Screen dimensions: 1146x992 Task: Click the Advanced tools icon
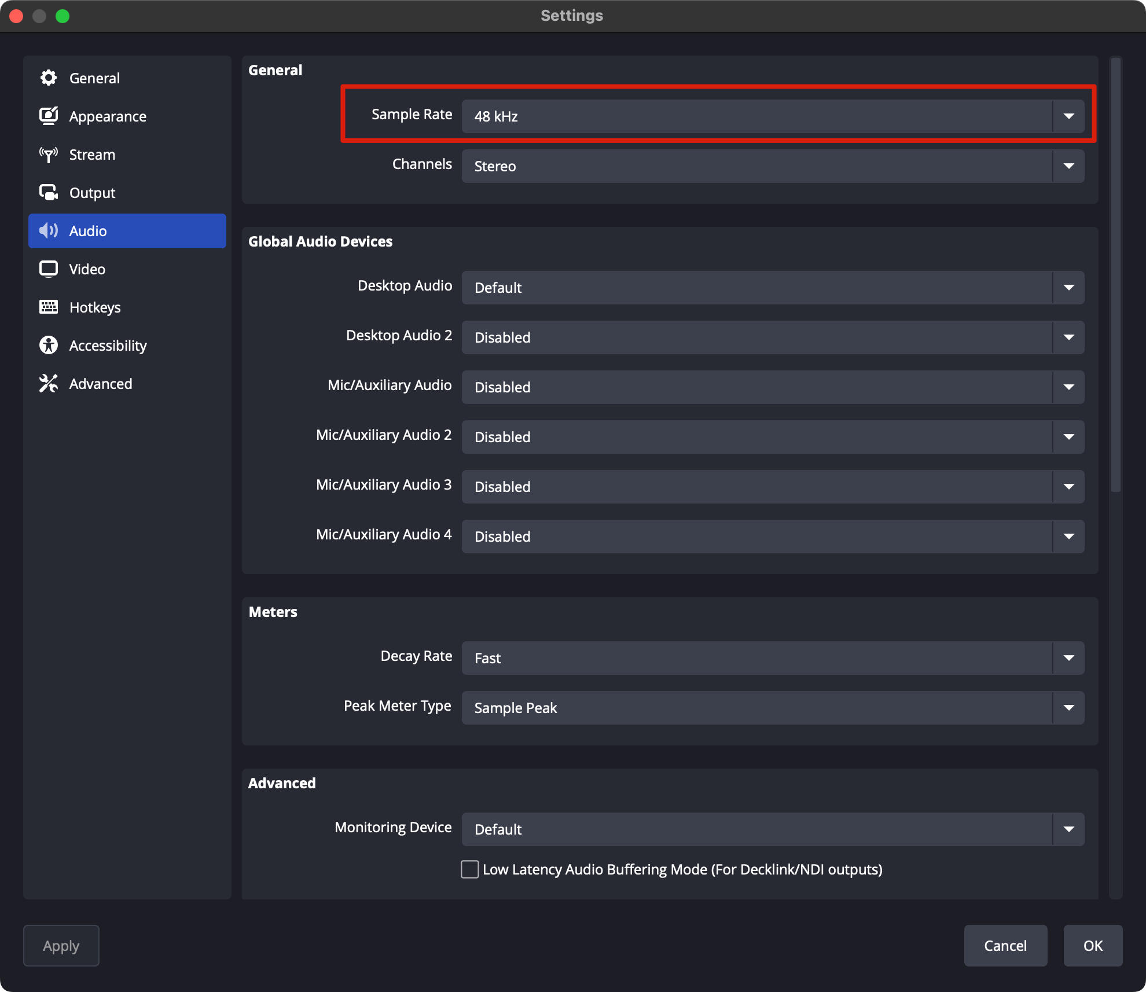[x=49, y=384]
